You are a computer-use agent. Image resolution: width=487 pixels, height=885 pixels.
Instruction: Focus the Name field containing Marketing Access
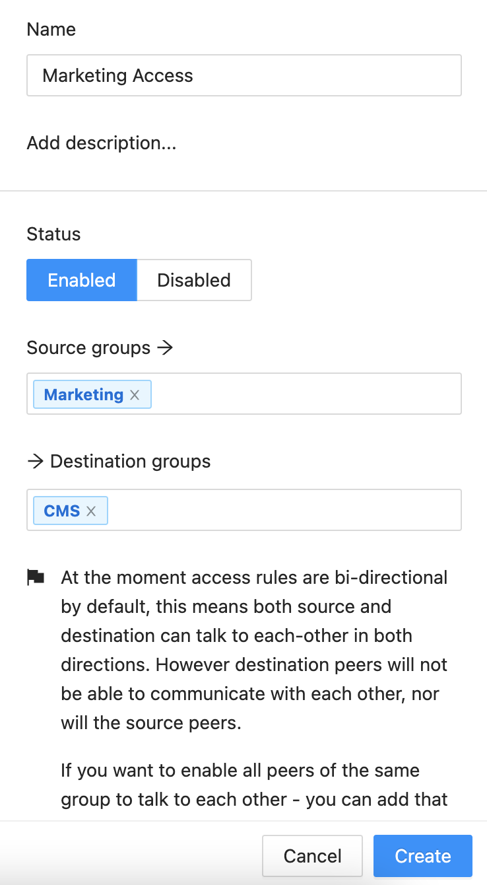point(243,75)
